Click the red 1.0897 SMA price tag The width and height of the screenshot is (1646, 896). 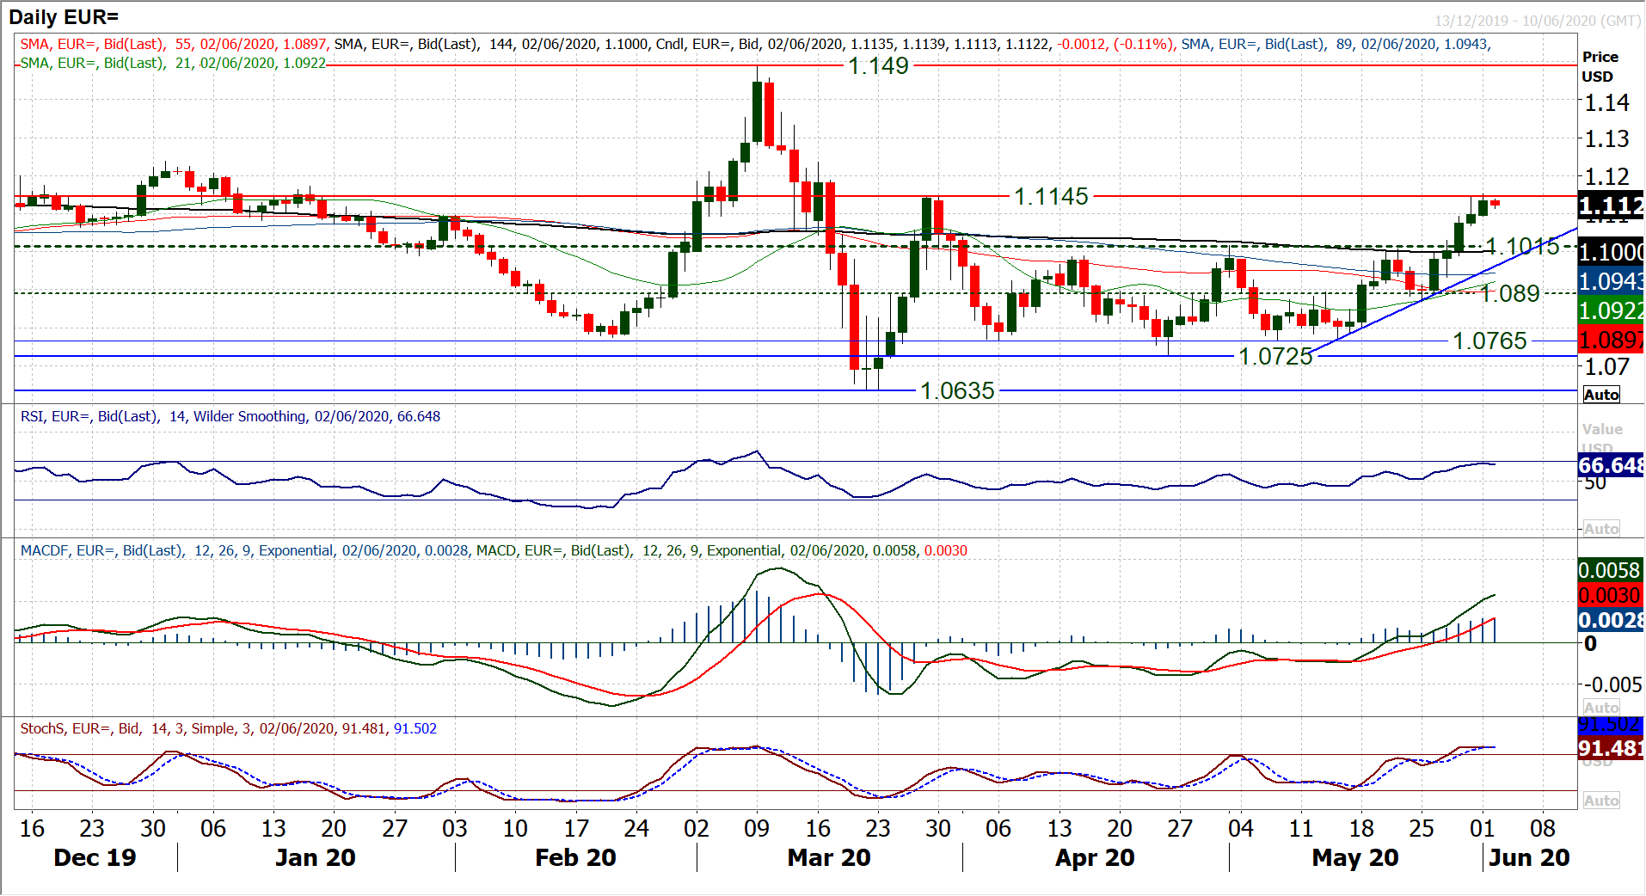1611,340
